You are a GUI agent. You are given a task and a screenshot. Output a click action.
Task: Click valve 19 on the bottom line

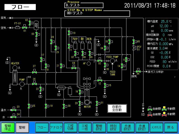(47, 106)
